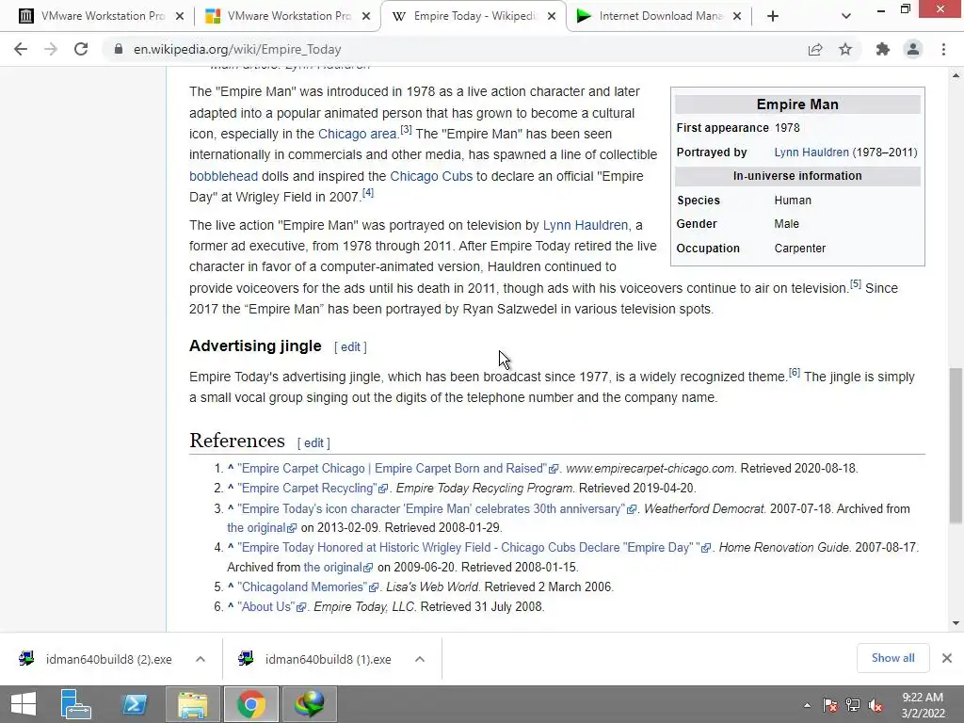Follow the bobblehead link
This screenshot has width=964, height=723.
[x=223, y=176]
